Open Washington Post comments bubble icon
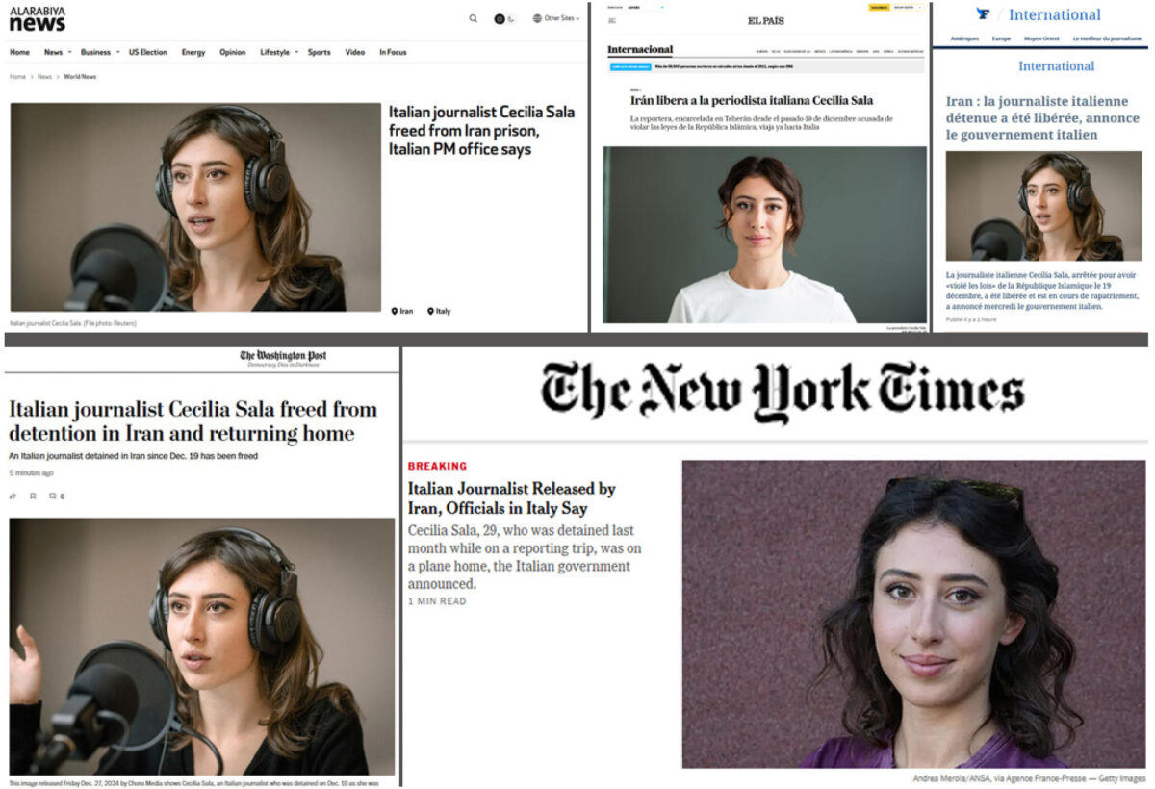The height and width of the screenshot is (789, 1155). click(x=53, y=496)
